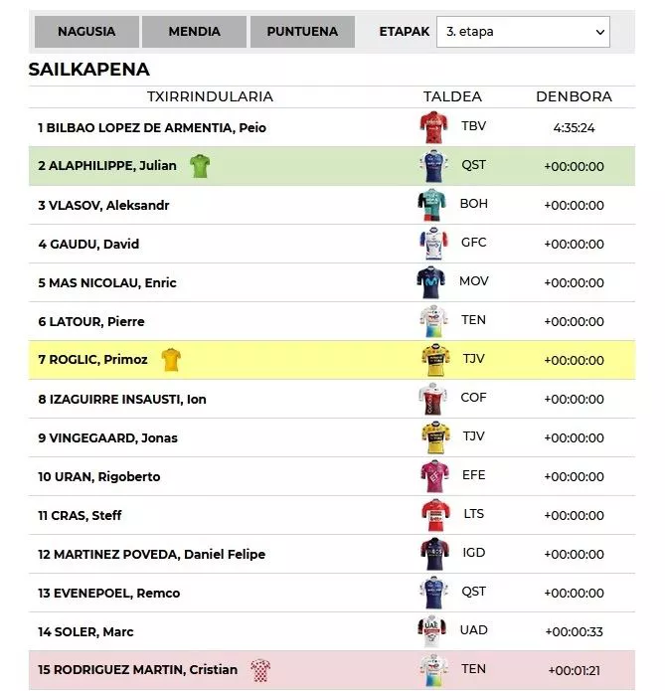
Task: Open the Etapak stage dropdown
Action: (x=524, y=32)
